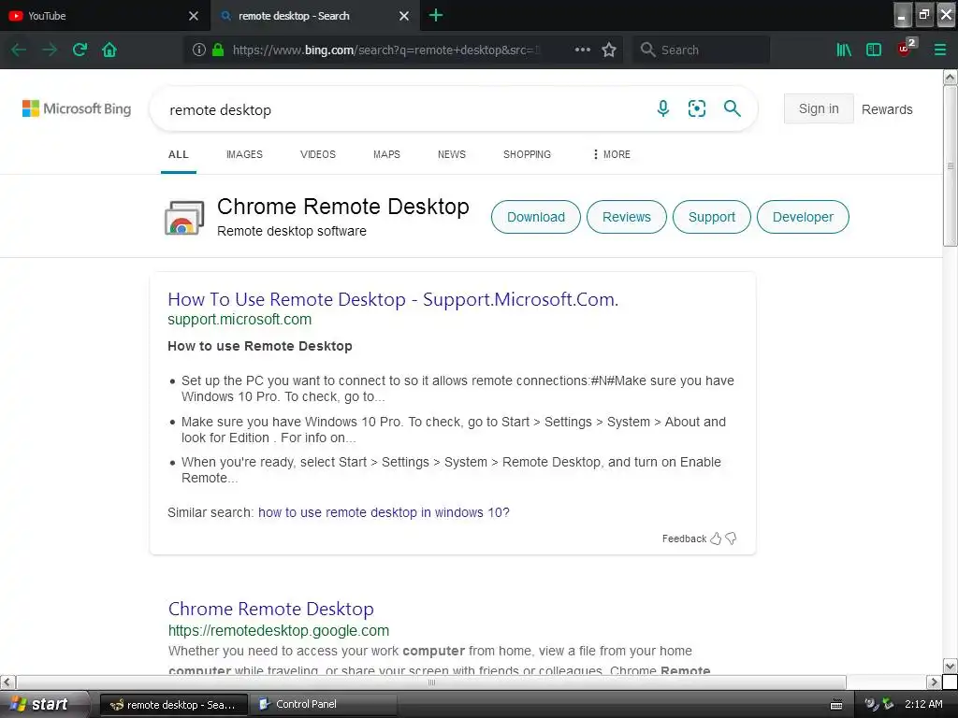Open page actions three-dot menu
Screen dimensions: 958x718
(x=582, y=50)
